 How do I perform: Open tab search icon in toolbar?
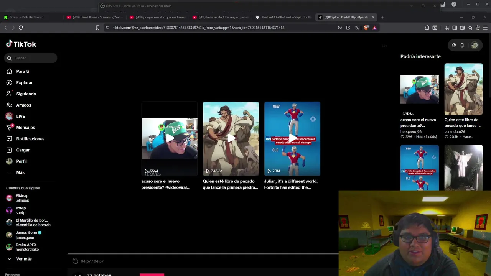pos(435,28)
